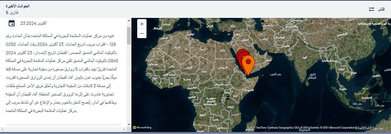Click the تنزانيا label on the map
Viewport: 391px width, 134px height.
[230, 107]
